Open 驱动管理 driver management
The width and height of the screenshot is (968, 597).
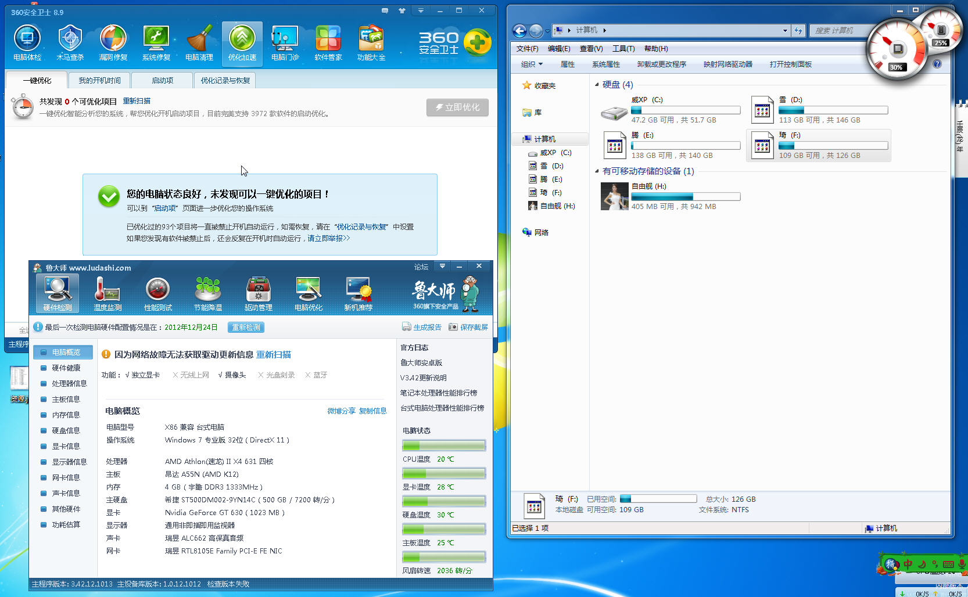tap(257, 292)
